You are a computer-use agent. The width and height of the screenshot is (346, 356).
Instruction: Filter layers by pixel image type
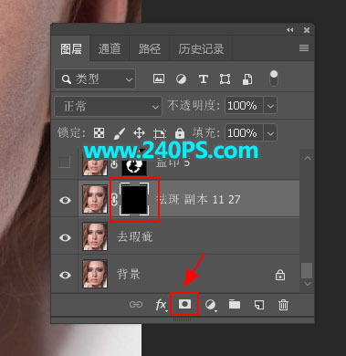click(159, 79)
